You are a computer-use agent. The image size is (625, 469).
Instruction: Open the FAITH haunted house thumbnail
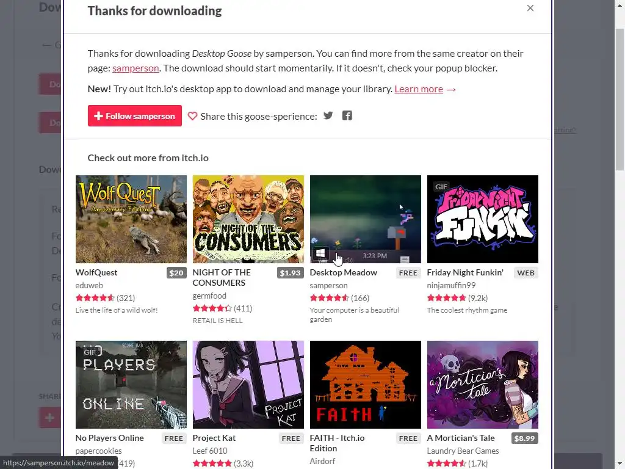(365, 385)
